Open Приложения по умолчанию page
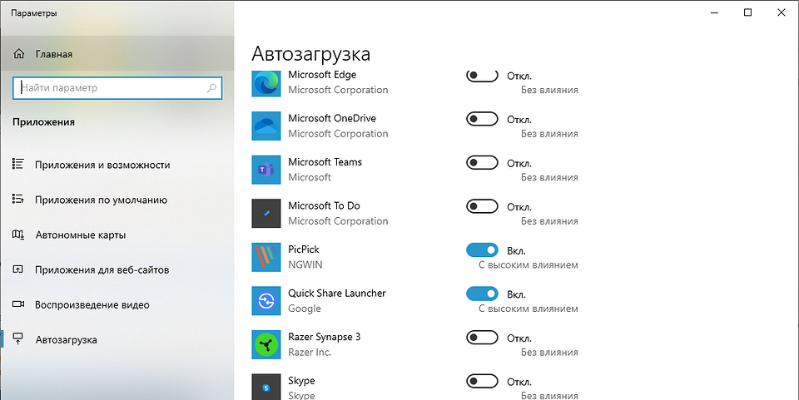799x400 pixels. click(117, 200)
